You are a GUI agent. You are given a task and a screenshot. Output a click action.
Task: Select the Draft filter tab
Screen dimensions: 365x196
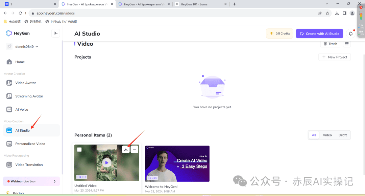click(343, 135)
